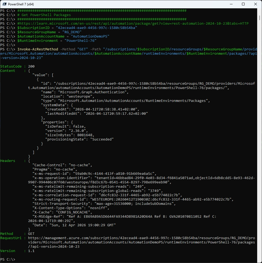Click the Headers output label
This screenshot has height=263, width=262.
tap(8, 161)
